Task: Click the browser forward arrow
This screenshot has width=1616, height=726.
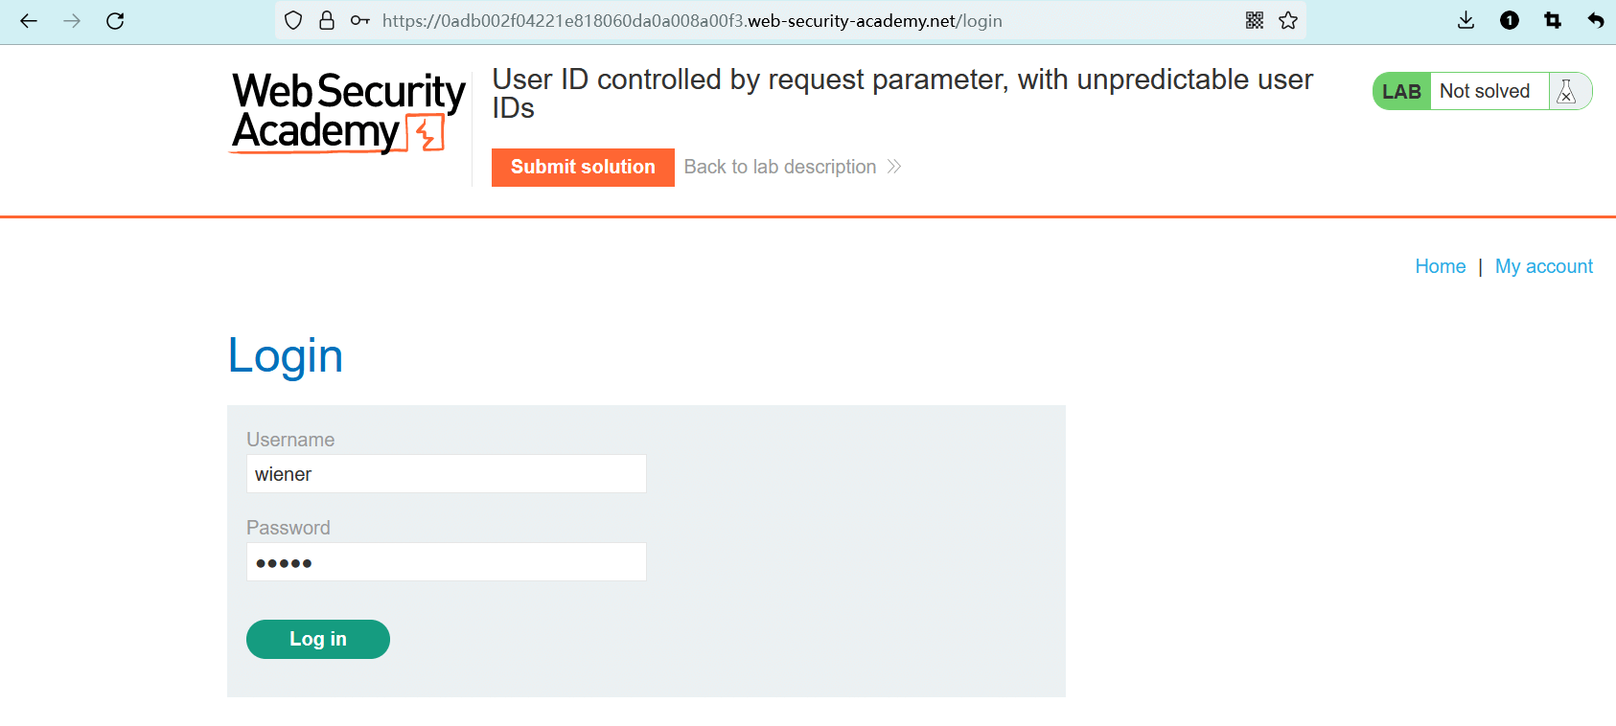Action: pos(72,21)
